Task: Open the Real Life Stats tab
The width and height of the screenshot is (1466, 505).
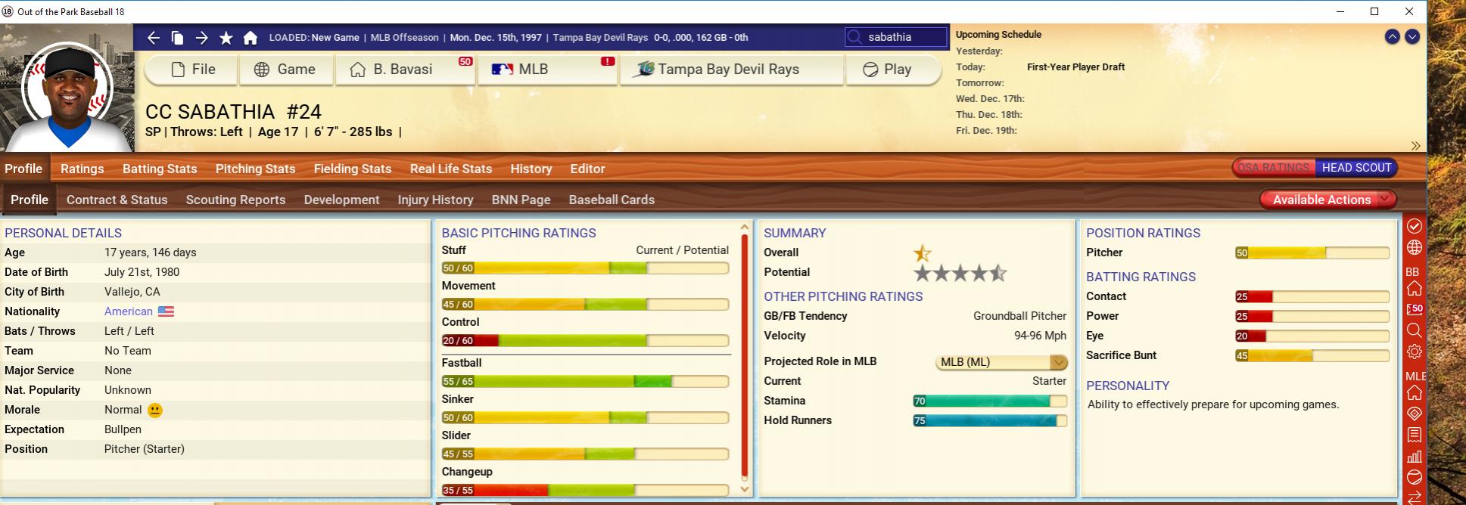Action: tap(451, 169)
